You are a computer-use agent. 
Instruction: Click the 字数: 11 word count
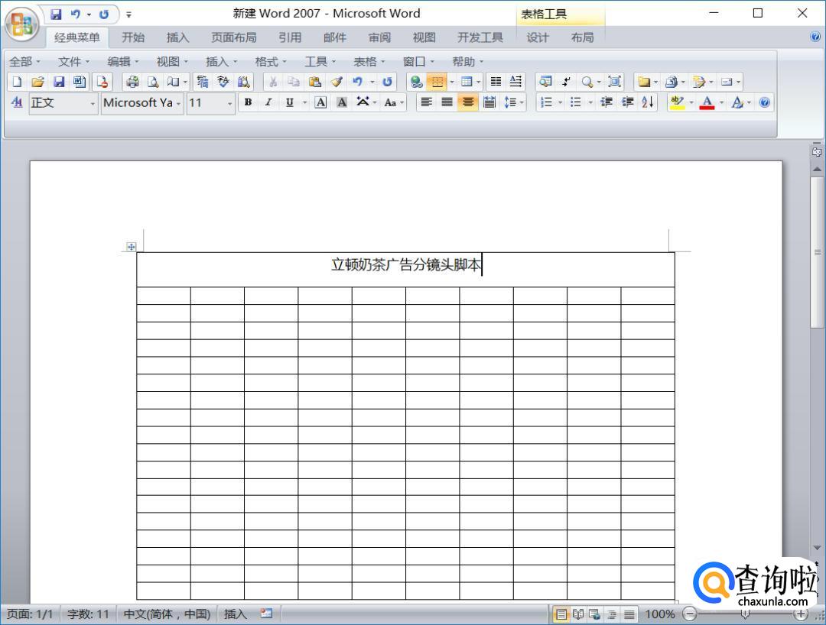point(88,614)
